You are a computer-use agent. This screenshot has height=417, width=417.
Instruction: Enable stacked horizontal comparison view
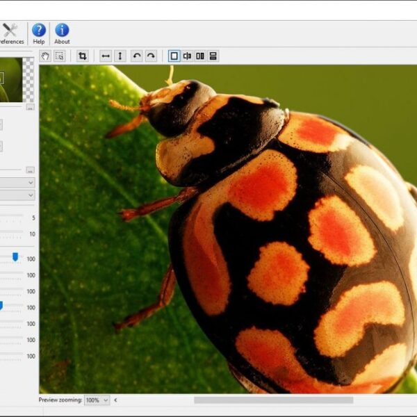(x=213, y=56)
